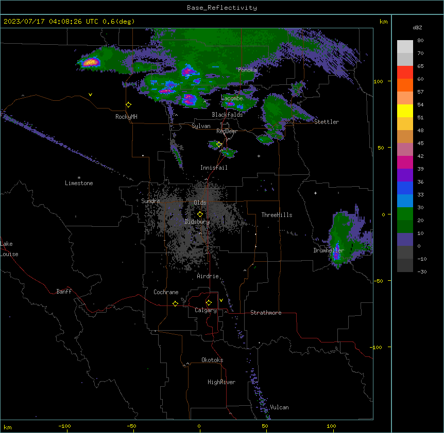Click the yellow V marker northwest of RockyMH
Screen dimensions: 444x433
(x=90, y=95)
